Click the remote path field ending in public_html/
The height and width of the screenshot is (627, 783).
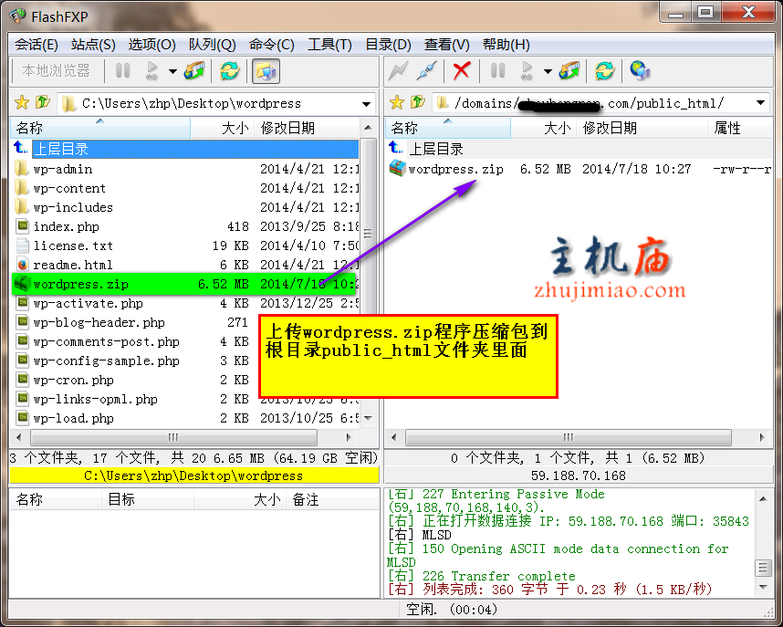[600, 103]
